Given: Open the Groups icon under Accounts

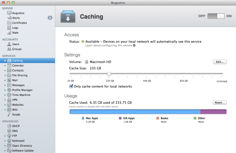Looking at the screenshot, I should coord(9,49).
